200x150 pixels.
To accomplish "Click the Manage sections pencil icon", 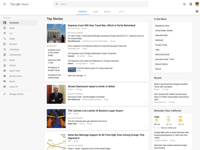I will (x=5, y=94).
